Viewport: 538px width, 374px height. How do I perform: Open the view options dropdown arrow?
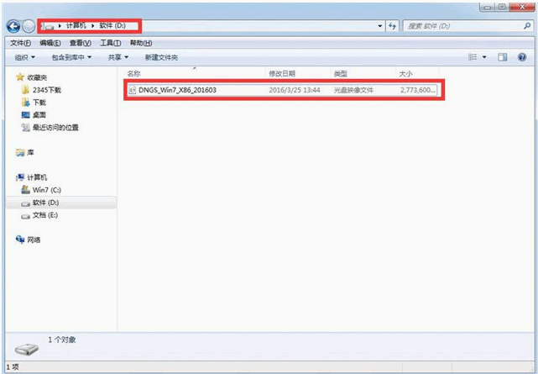coord(484,57)
